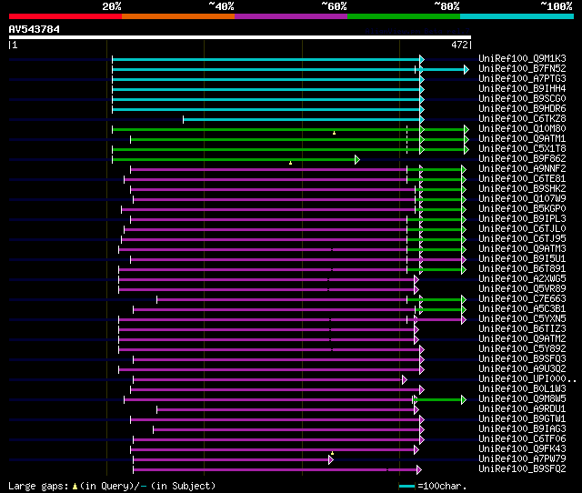Click the UniRef100_B9HDR6 entry
The image size is (582, 493).
point(522,109)
